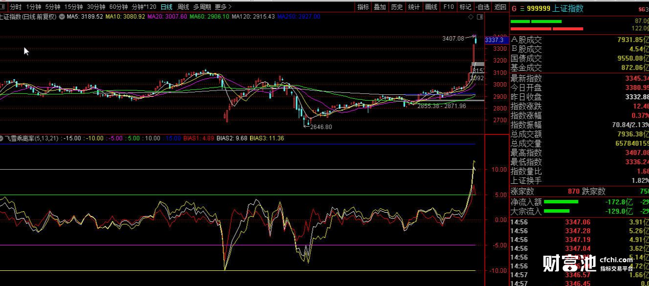Select the 1分钟 period tab

[x=33, y=7]
